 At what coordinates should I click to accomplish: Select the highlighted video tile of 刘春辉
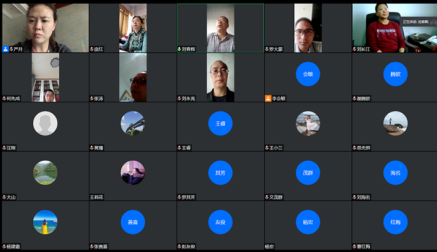pos(220,28)
